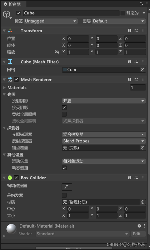Viewport: 150px width, 250px height.
Task: Toggle the scale constrain proportions link icon
Action: click(x=57, y=52)
